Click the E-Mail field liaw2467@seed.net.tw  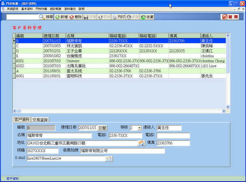[x=66, y=159]
